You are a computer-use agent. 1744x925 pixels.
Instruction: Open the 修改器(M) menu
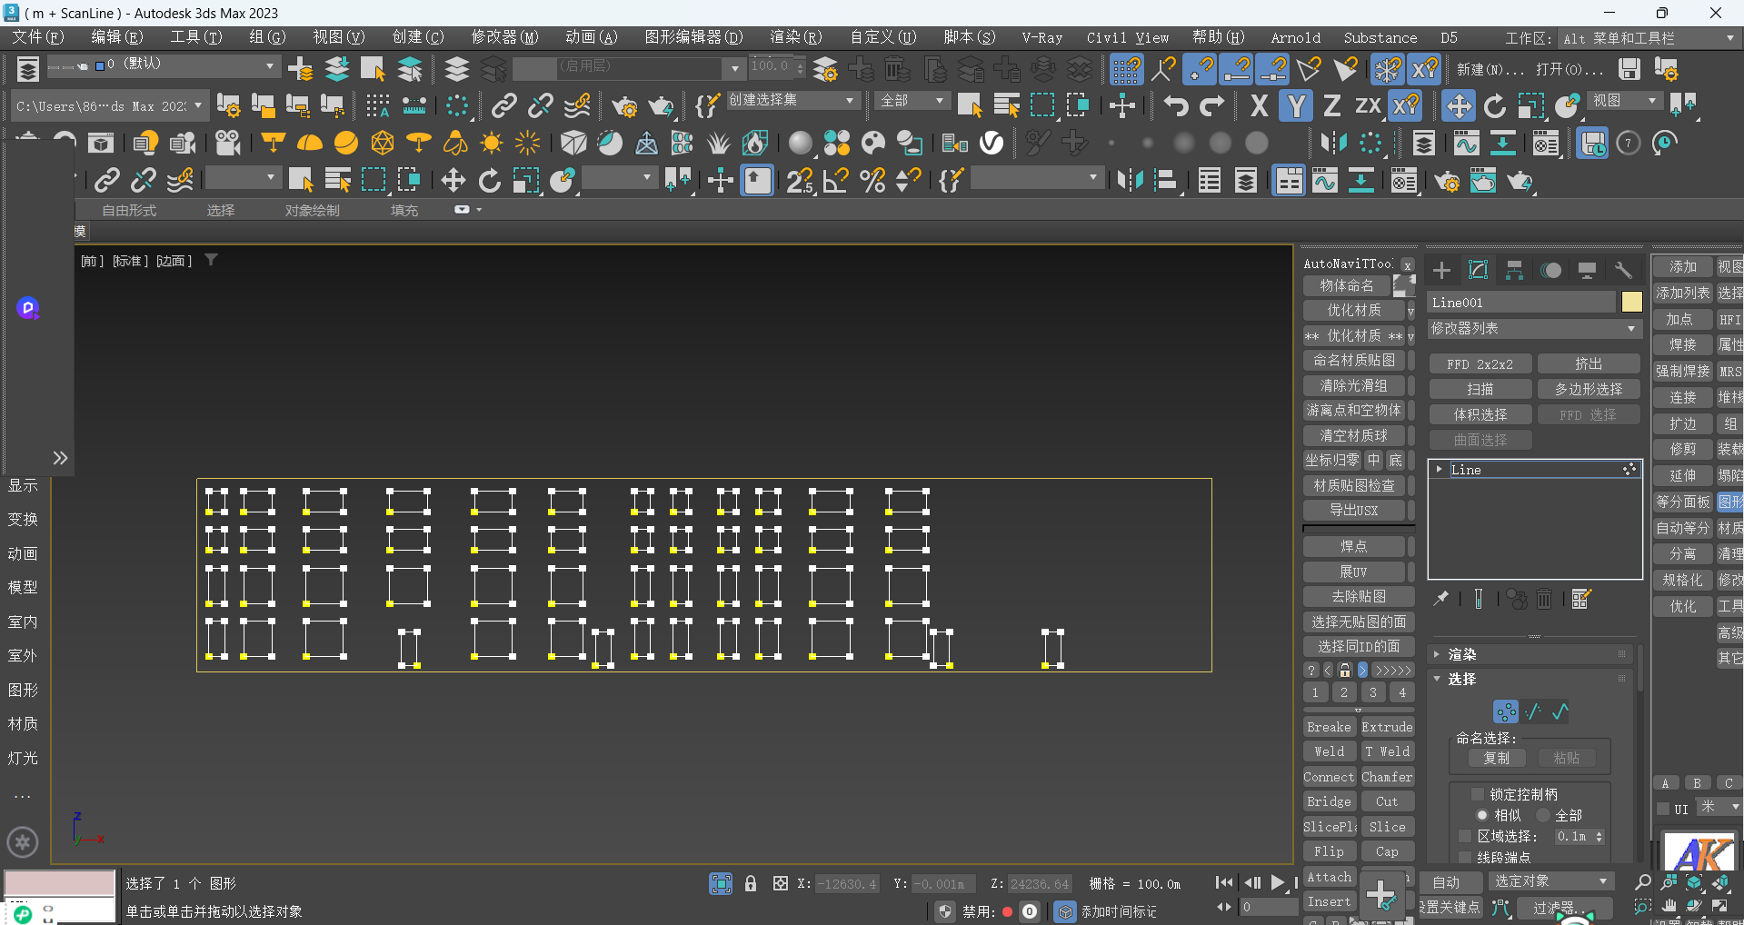click(504, 37)
